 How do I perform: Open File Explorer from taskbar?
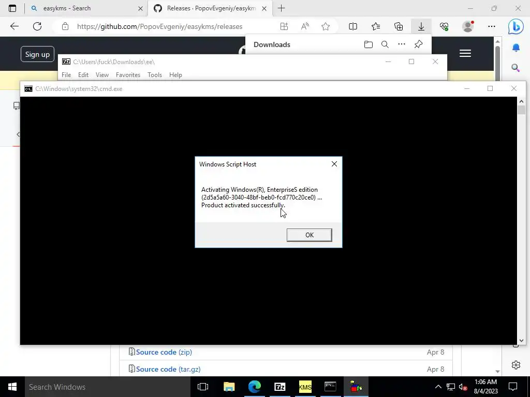pos(229,387)
